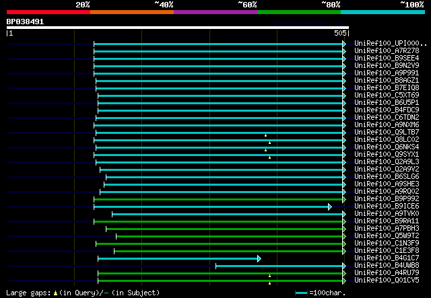Select the UniRef100_B4UWB8 label
Screen dimensions: 431x298
pyautogui.click(x=387, y=266)
